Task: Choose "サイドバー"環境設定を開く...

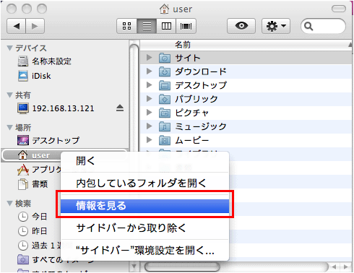Action: (x=144, y=251)
